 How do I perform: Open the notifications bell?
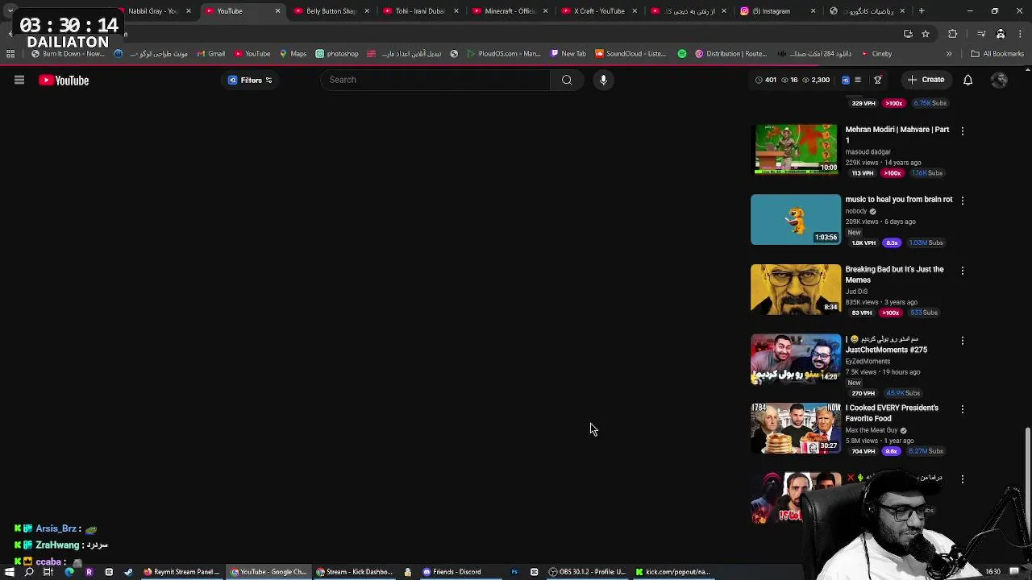click(x=967, y=80)
